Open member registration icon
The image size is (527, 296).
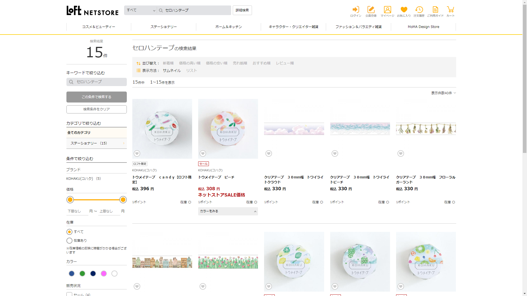tap(371, 10)
